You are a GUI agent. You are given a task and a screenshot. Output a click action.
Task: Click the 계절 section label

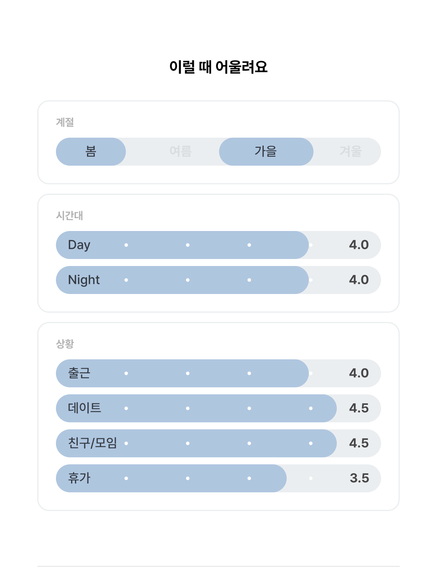65,122
